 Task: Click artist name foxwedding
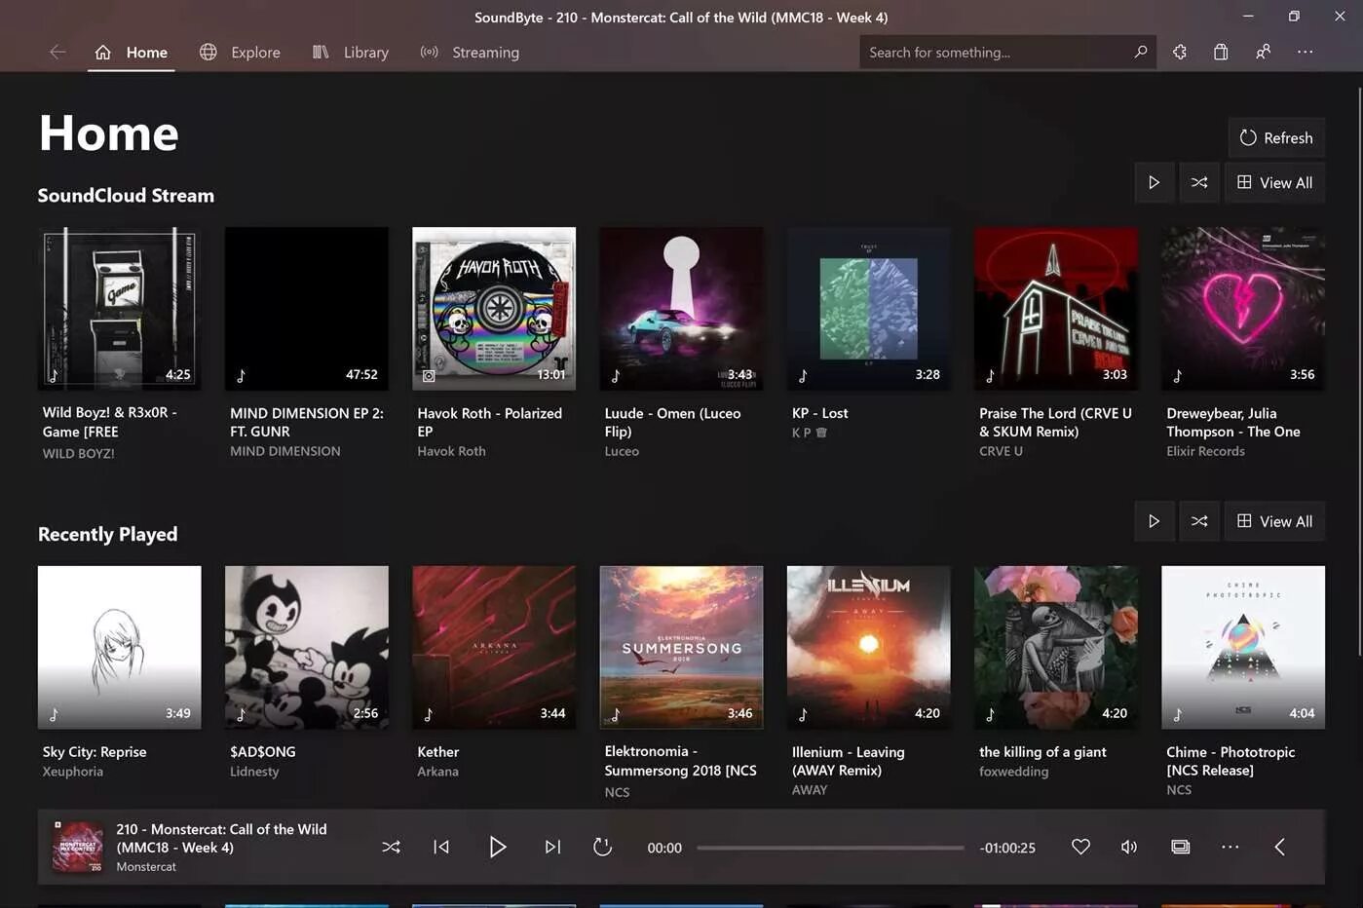(1014, 771)
